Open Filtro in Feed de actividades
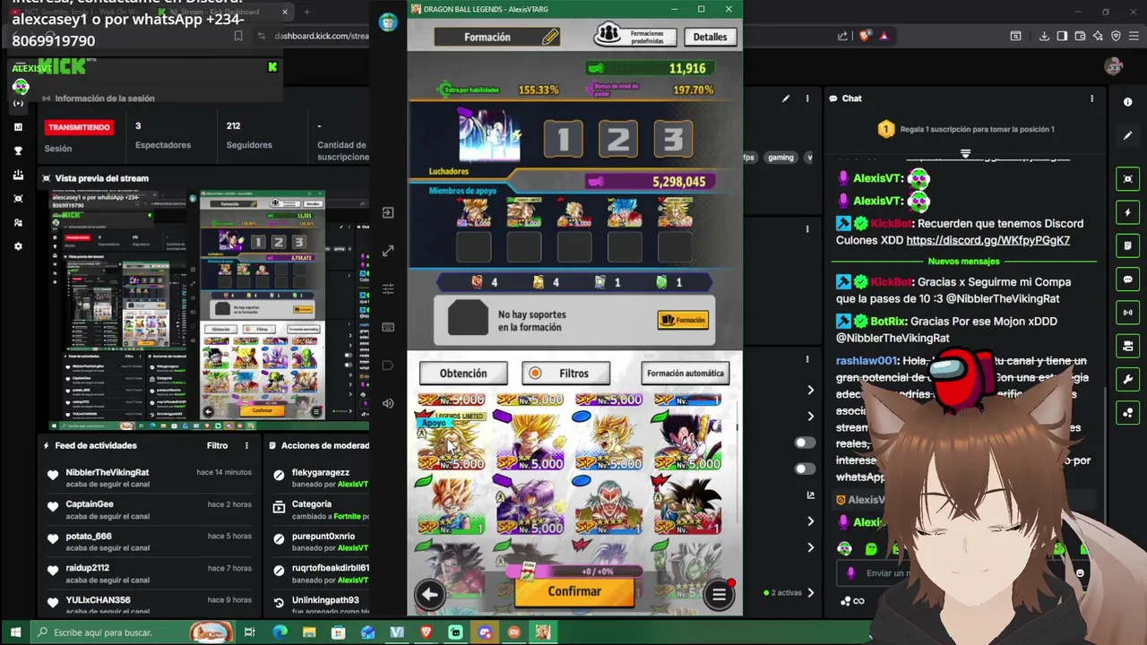 coord(217,445)
